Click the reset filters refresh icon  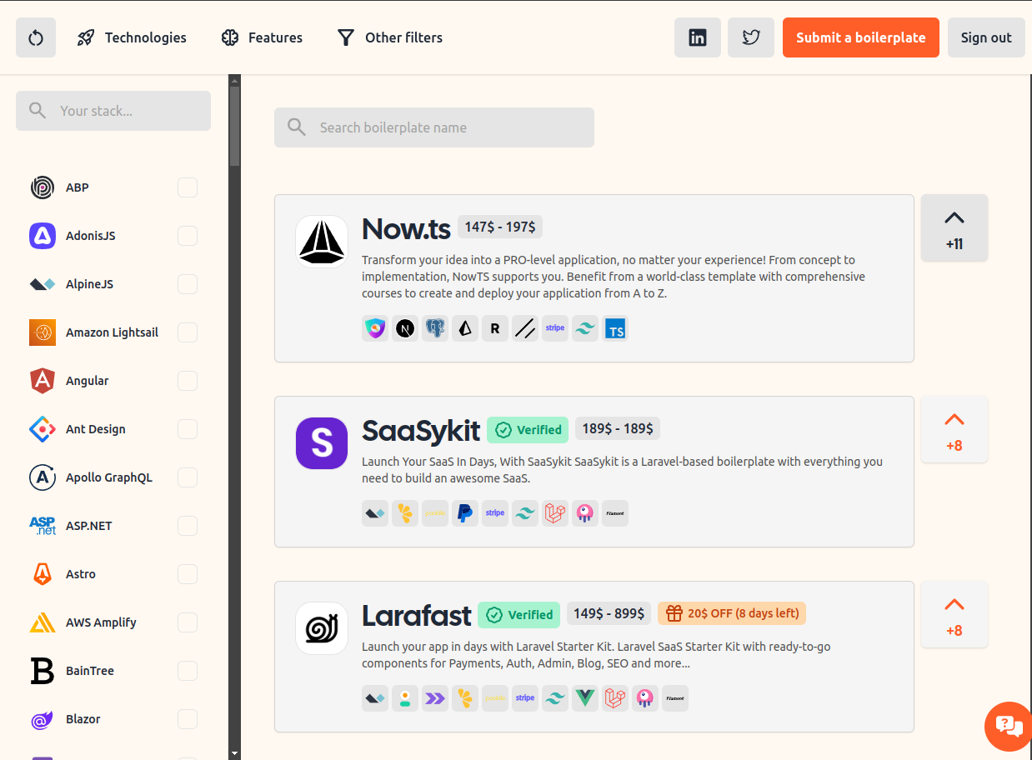(36, 37)
